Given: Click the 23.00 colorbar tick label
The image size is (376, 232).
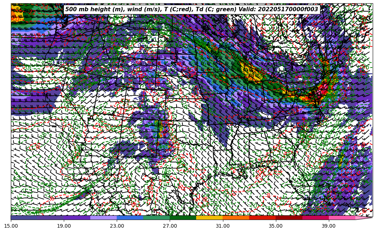Looking at the screenshot, I should point(117,226).
